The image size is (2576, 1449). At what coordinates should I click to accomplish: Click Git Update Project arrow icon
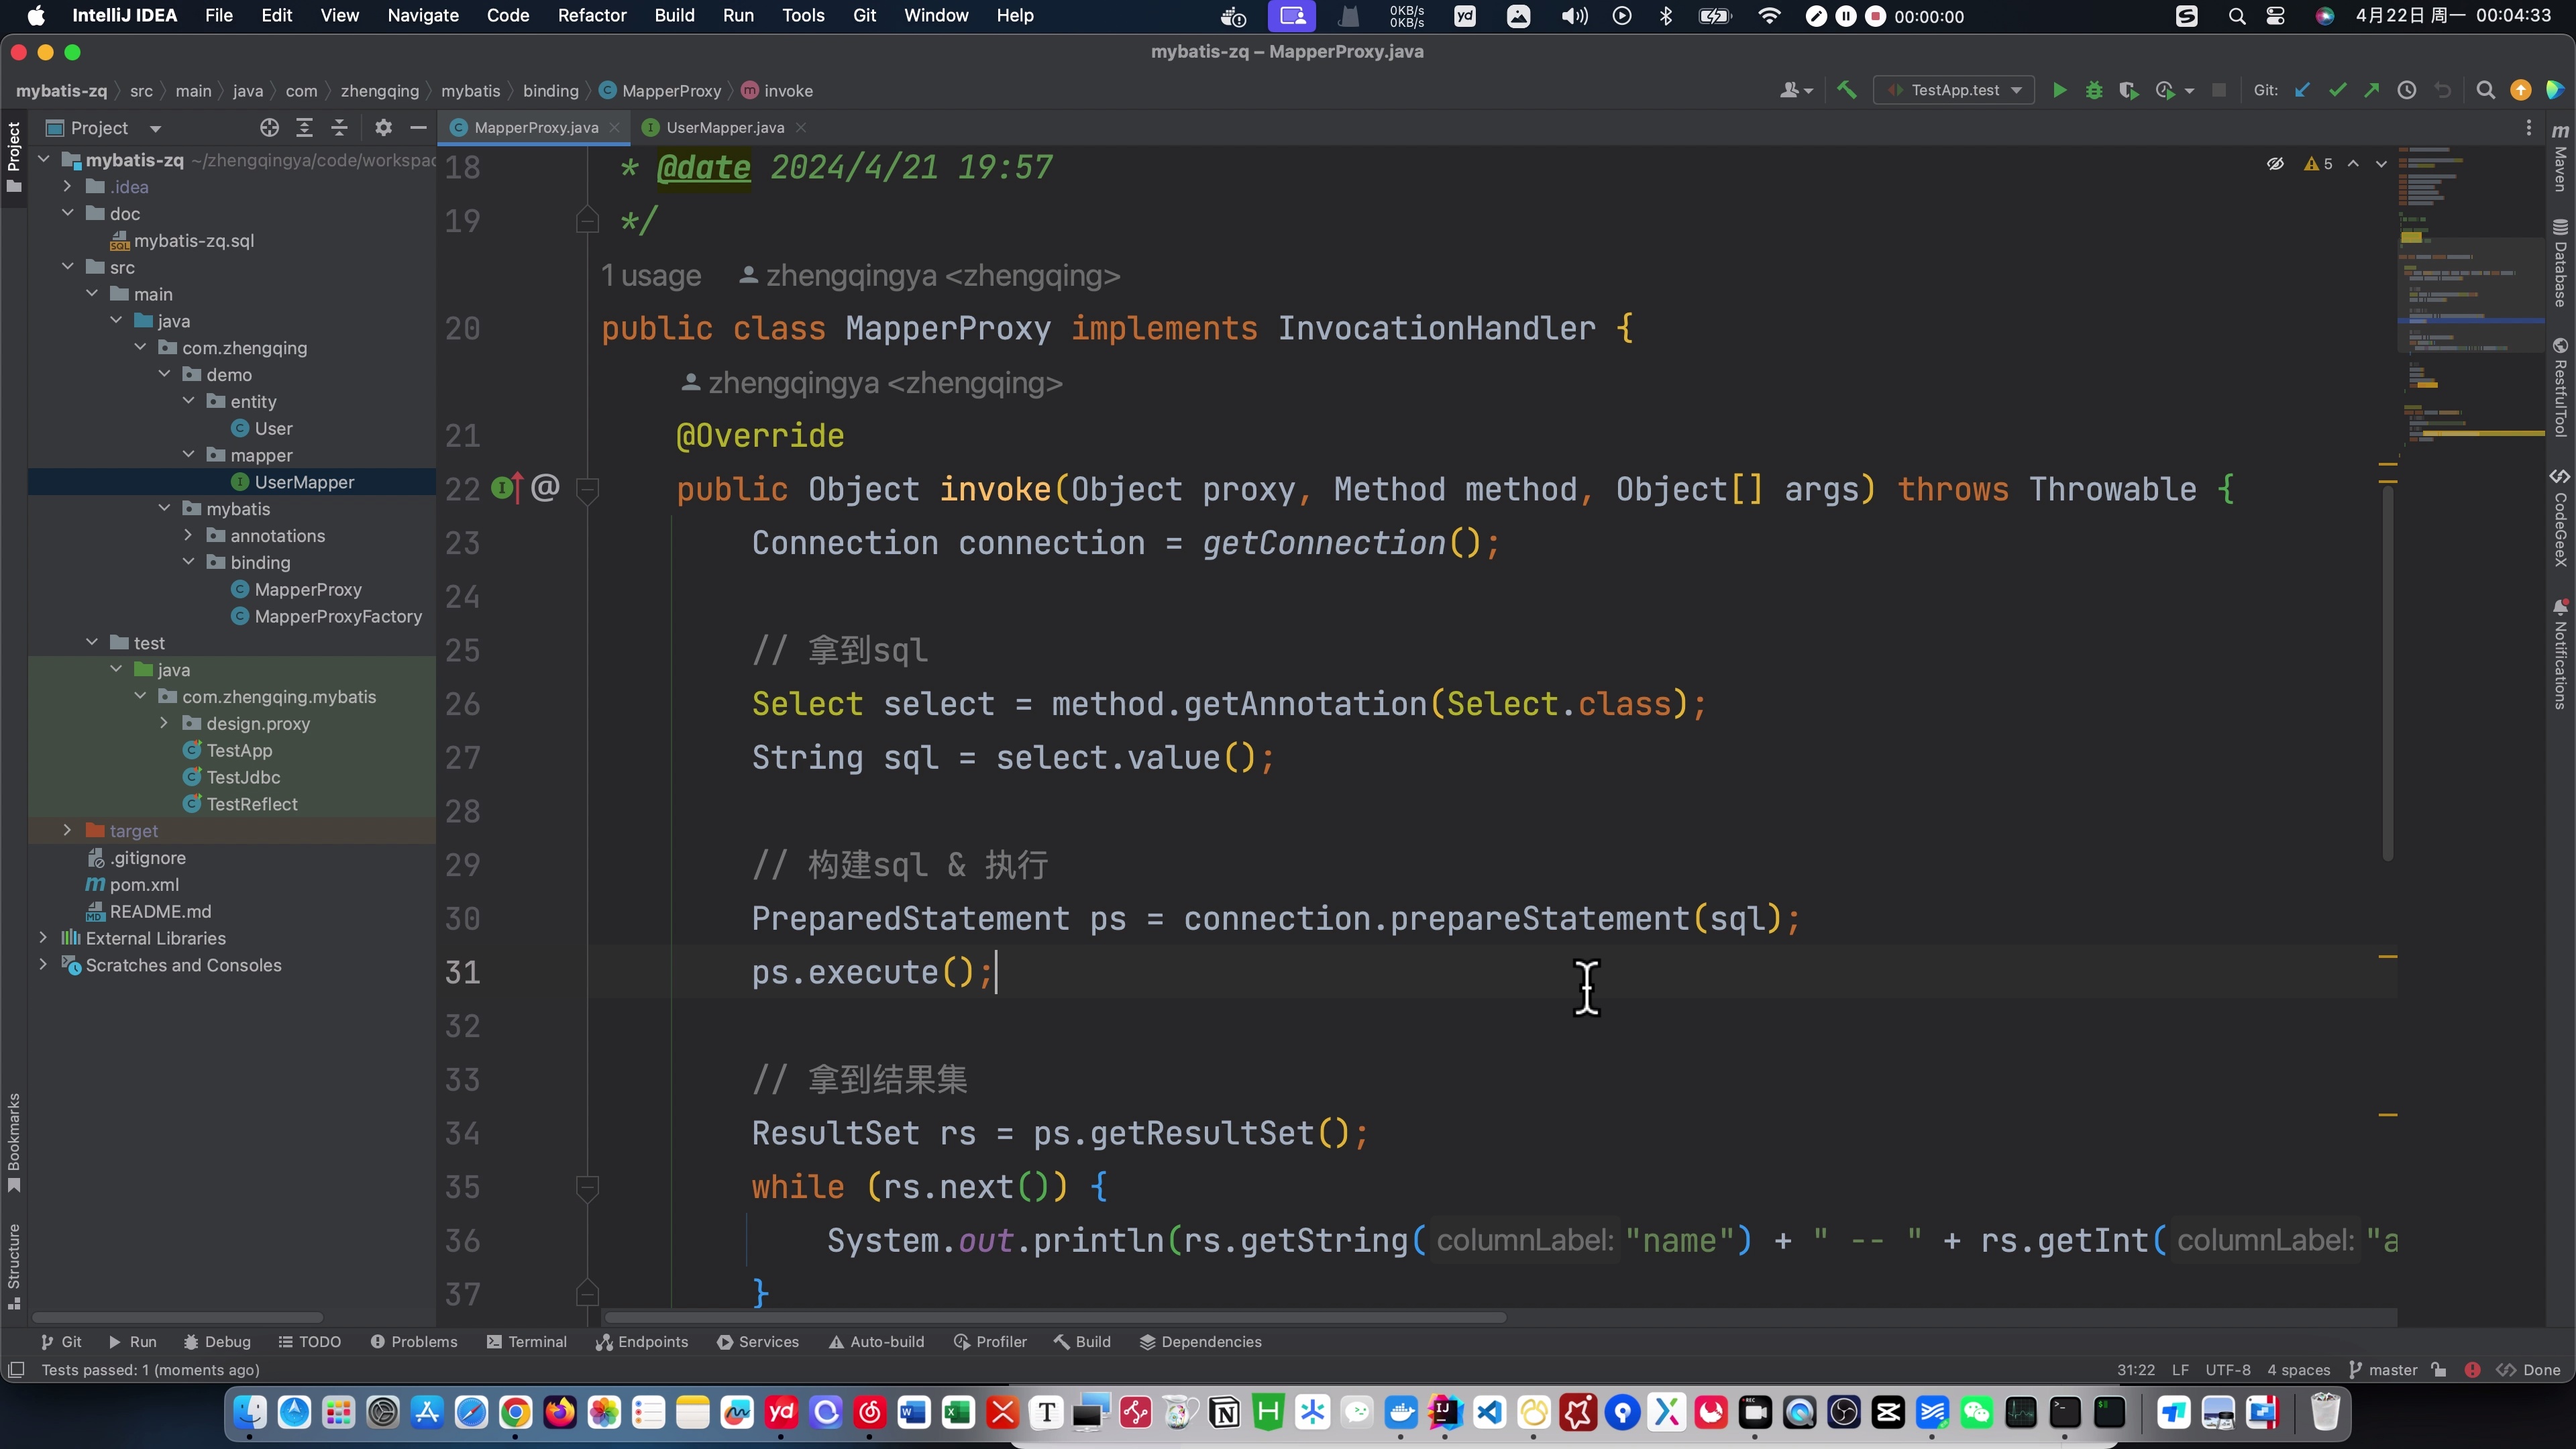(x=2302, y=91)
